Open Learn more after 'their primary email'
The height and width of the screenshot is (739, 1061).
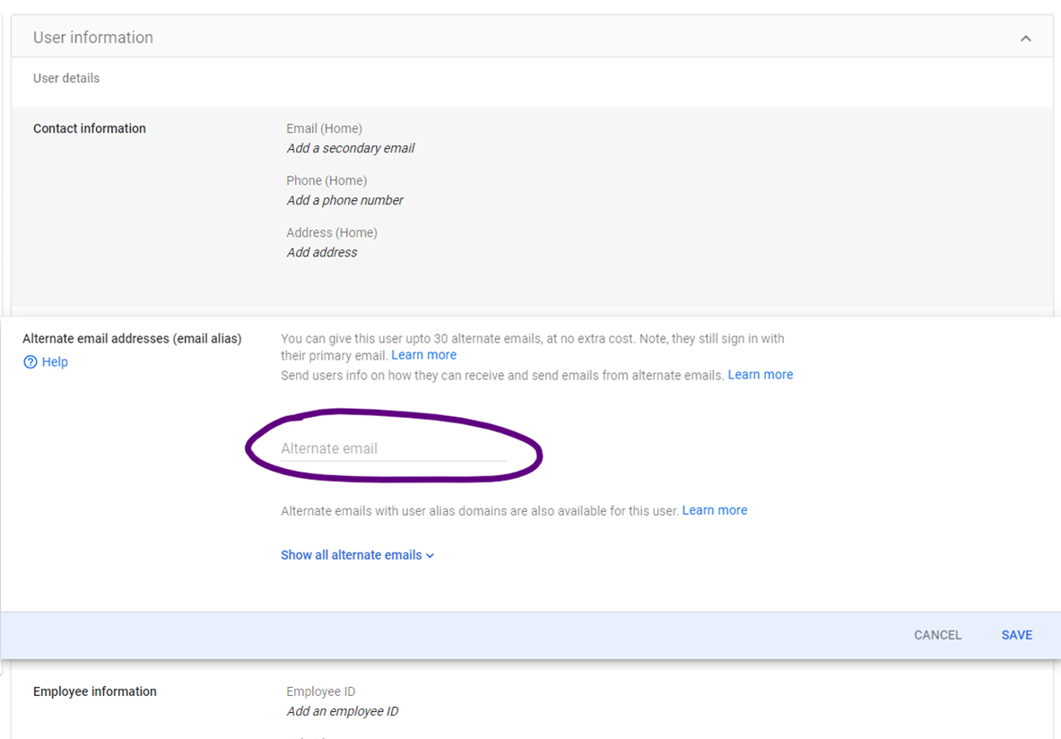tap(423, 355)
